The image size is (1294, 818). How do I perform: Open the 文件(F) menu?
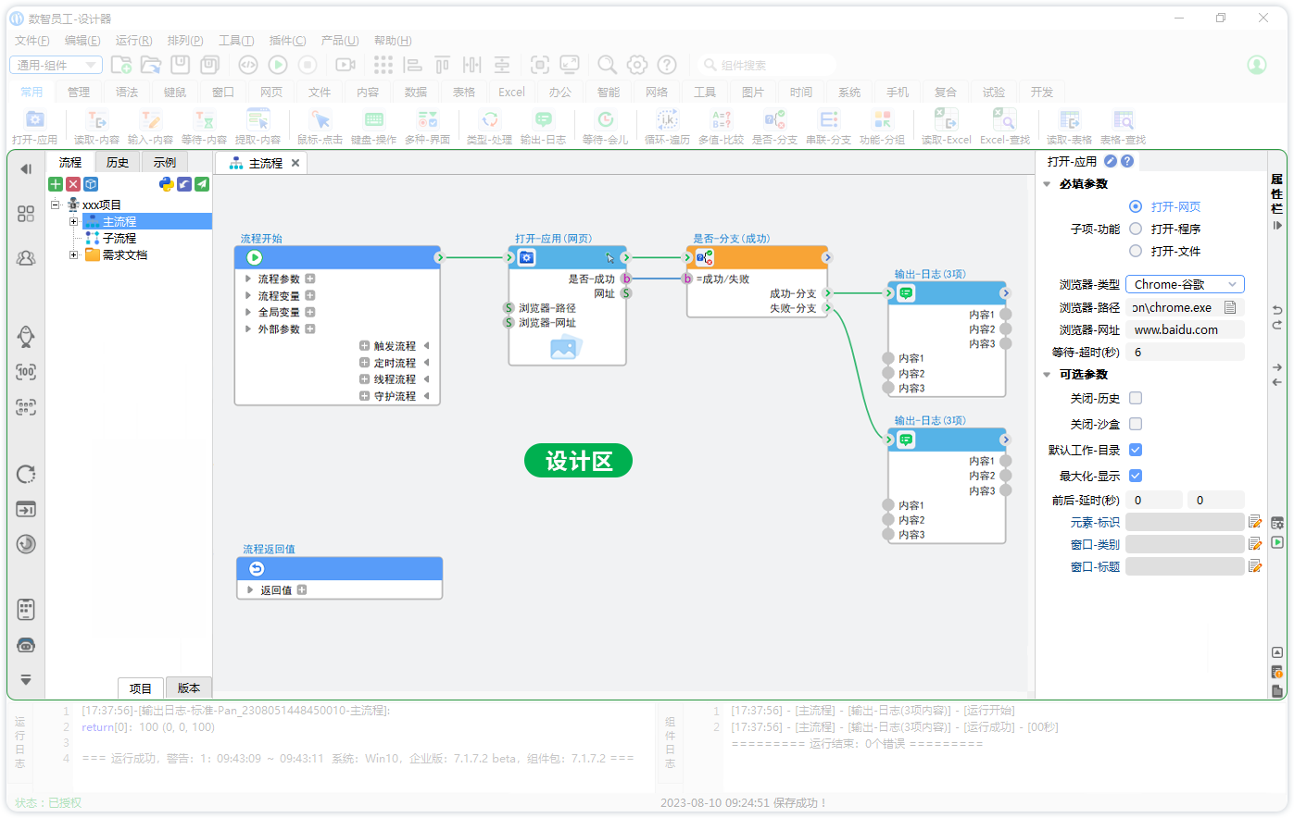(x=32, y=41)
